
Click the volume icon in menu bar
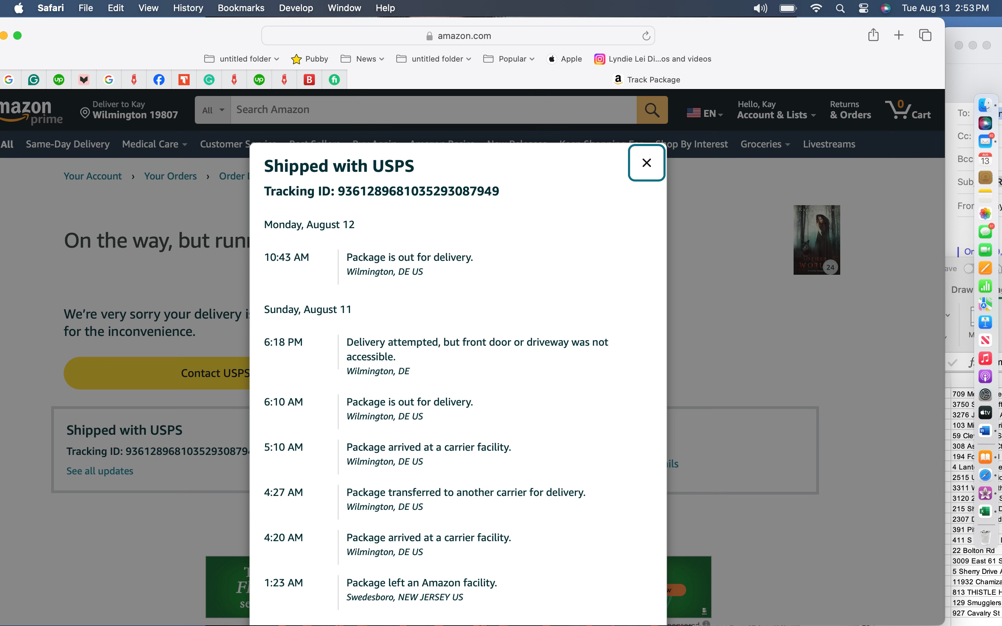point(760,8)
